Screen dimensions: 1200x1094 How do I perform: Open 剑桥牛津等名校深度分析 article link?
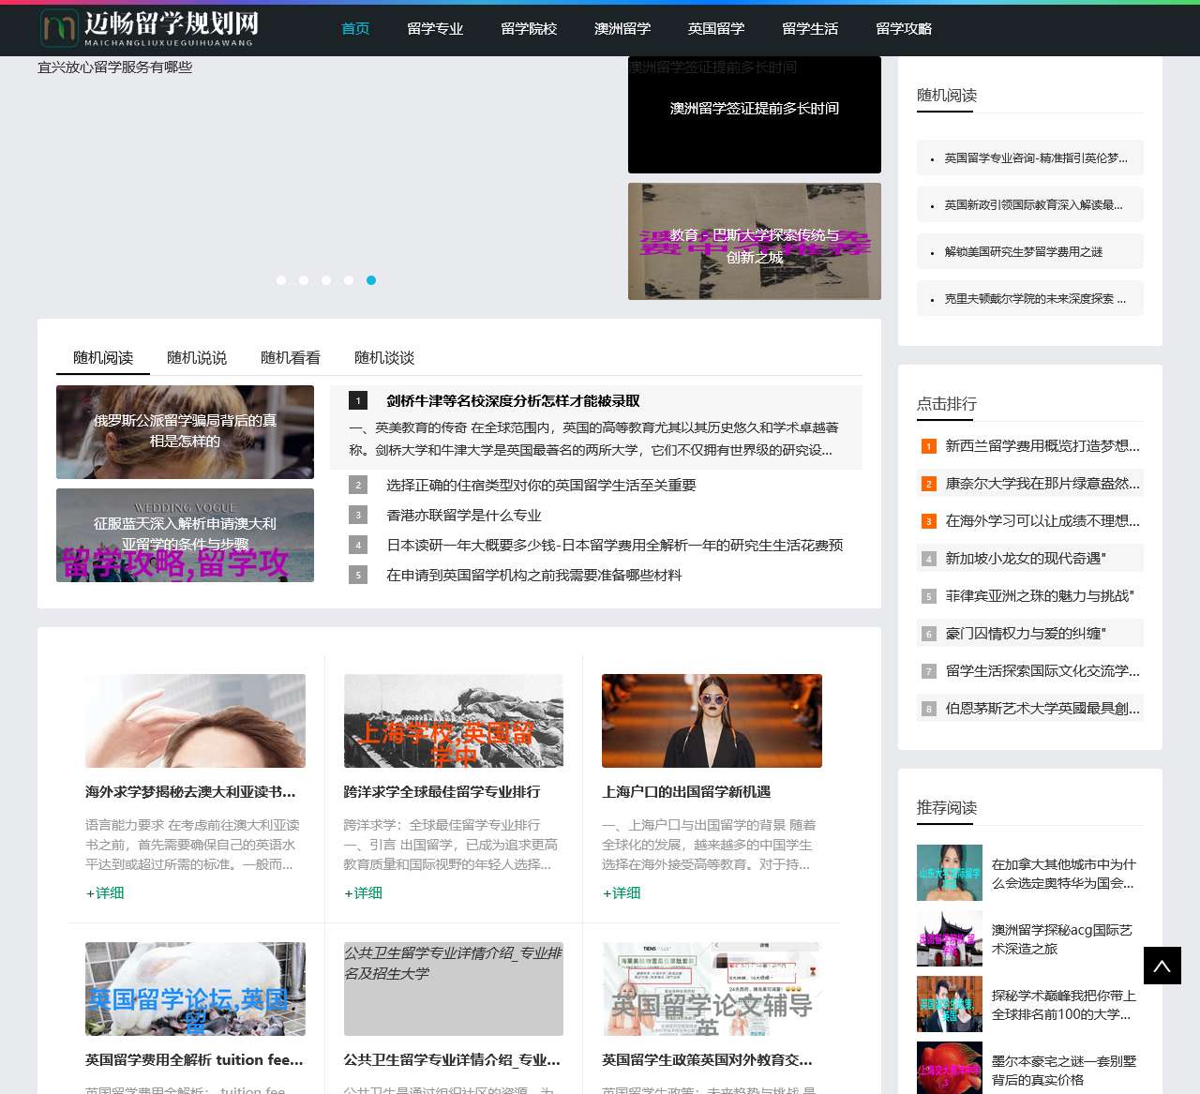[x=513, y=400]
